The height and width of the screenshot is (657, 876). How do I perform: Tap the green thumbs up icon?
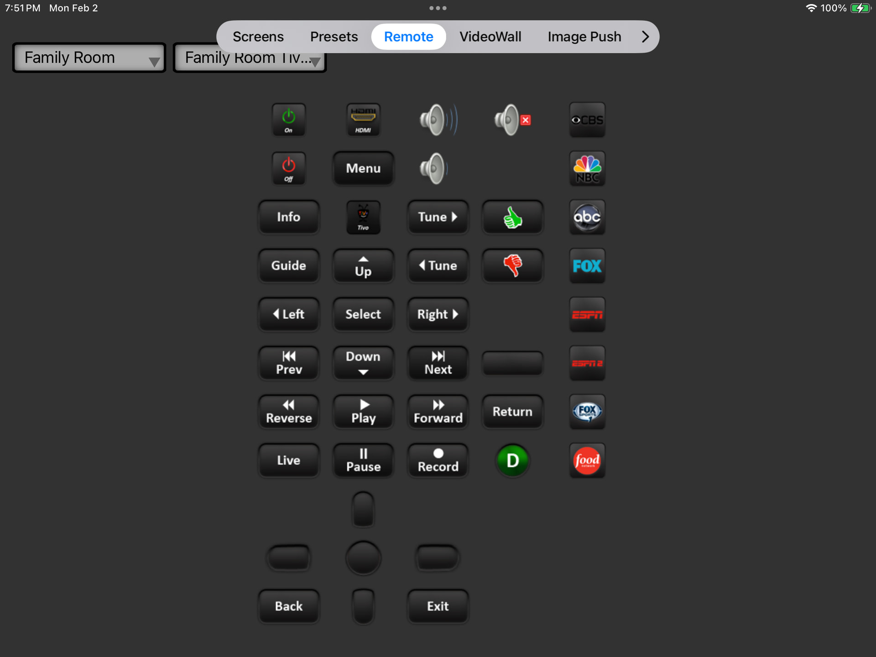(x=512, y=217)
